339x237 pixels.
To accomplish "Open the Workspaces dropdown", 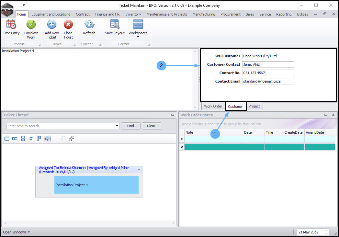I will pos(138,28).
